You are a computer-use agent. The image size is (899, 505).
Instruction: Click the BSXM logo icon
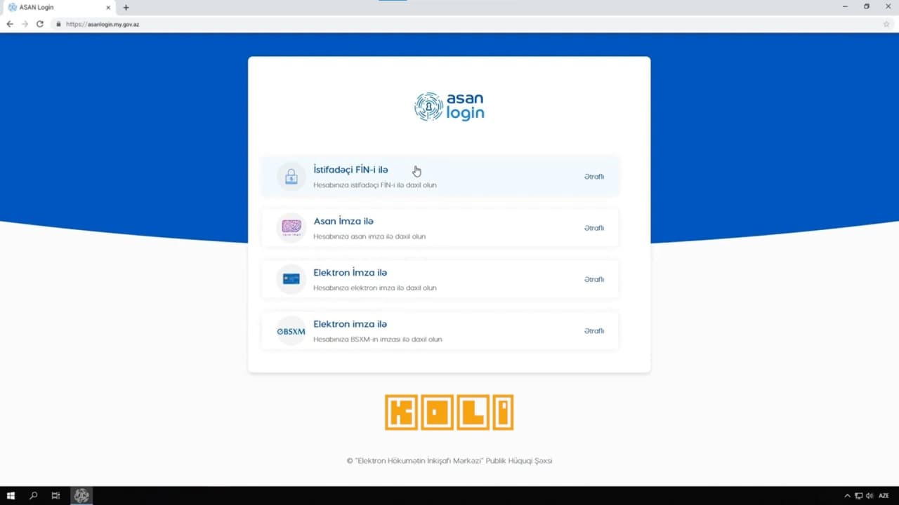click(291, 331)
